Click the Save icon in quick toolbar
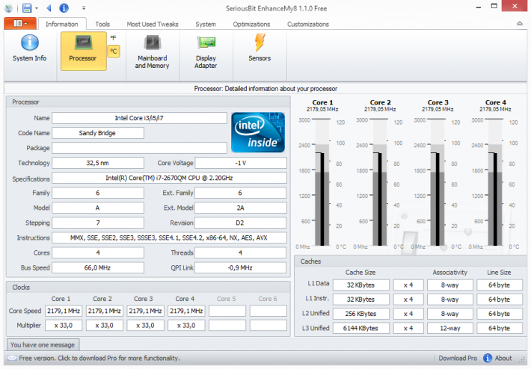The image size is (531, 369). click(26, 7)
